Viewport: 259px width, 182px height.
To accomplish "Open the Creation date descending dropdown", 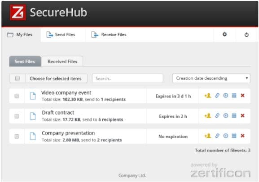I will point(211,78).
